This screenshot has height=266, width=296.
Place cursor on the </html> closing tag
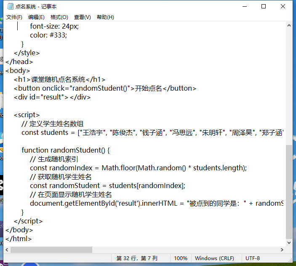pyautogui.click(x=19, y=239)
